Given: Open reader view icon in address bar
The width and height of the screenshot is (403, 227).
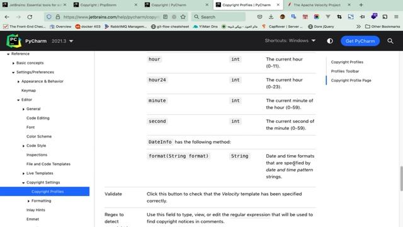Looking at the screenshot, I should click(165, 17).
